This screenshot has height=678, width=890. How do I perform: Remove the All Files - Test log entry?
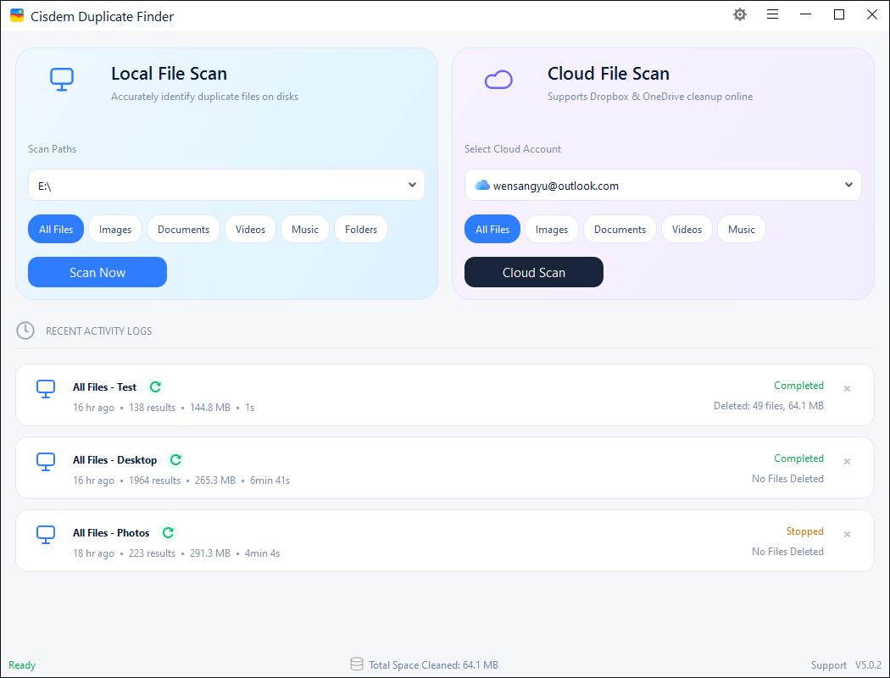(x=847, y=389)
